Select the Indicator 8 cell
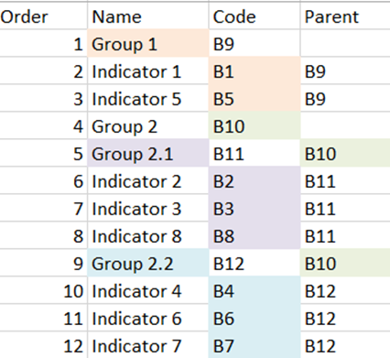Image resolution: width=390 pixels, height=358 pixels. pos(148,235)
